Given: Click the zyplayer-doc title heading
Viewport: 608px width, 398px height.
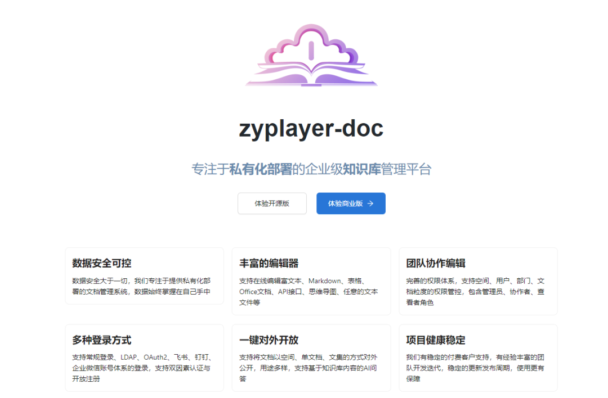Looking at the screenshot, I should [x=310, y=129].
